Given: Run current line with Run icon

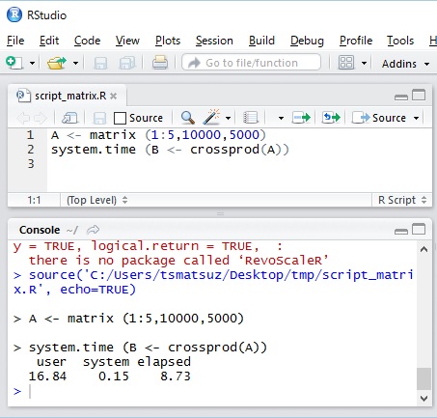Looking at the screenshot, I should 301,118.
